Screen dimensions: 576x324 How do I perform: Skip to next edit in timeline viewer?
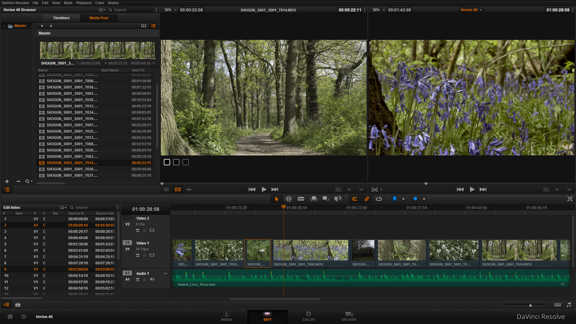tap(483, 190)
